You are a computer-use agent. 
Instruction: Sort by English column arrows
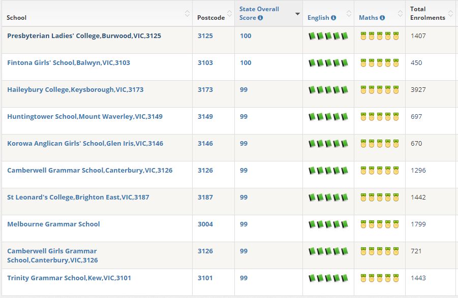pyautogui.click(x=349, y=13)
